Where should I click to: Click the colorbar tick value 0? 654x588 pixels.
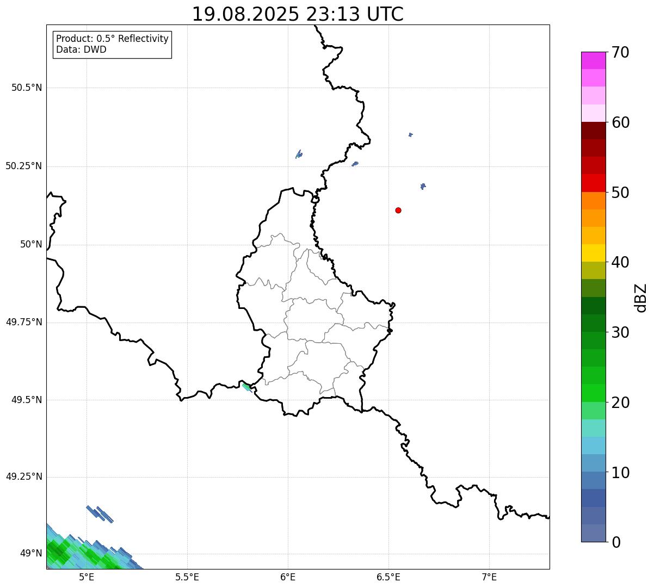click(x=616, y=542)
